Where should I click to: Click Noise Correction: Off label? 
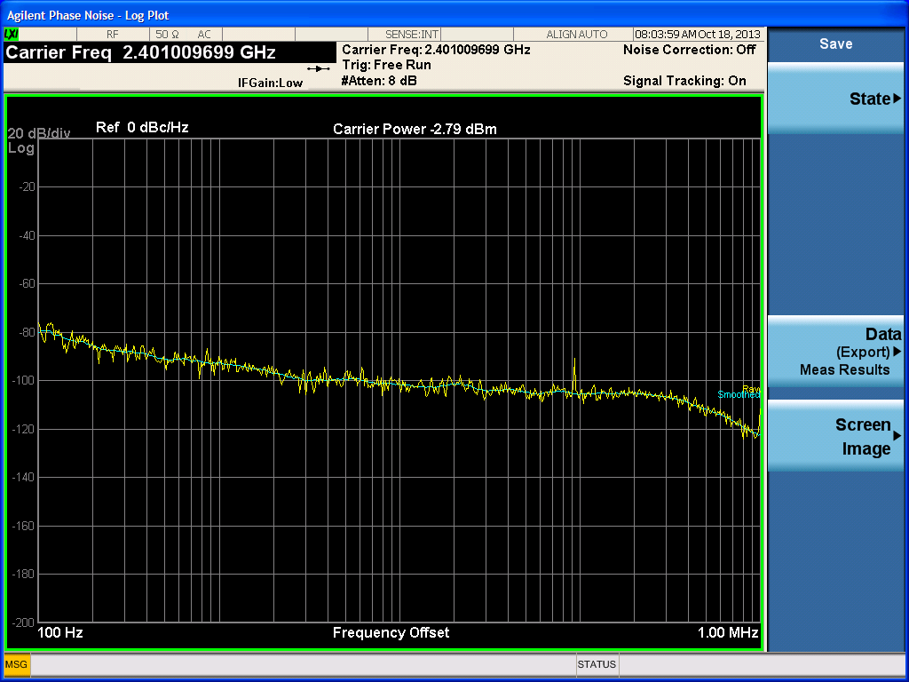click(x=689, y=50)
